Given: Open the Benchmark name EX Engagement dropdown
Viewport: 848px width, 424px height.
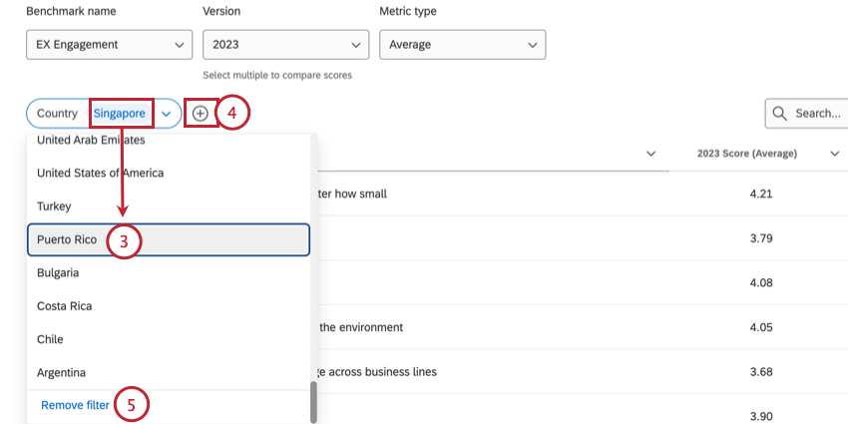Looking at the screenshot, I should (109, 45).
